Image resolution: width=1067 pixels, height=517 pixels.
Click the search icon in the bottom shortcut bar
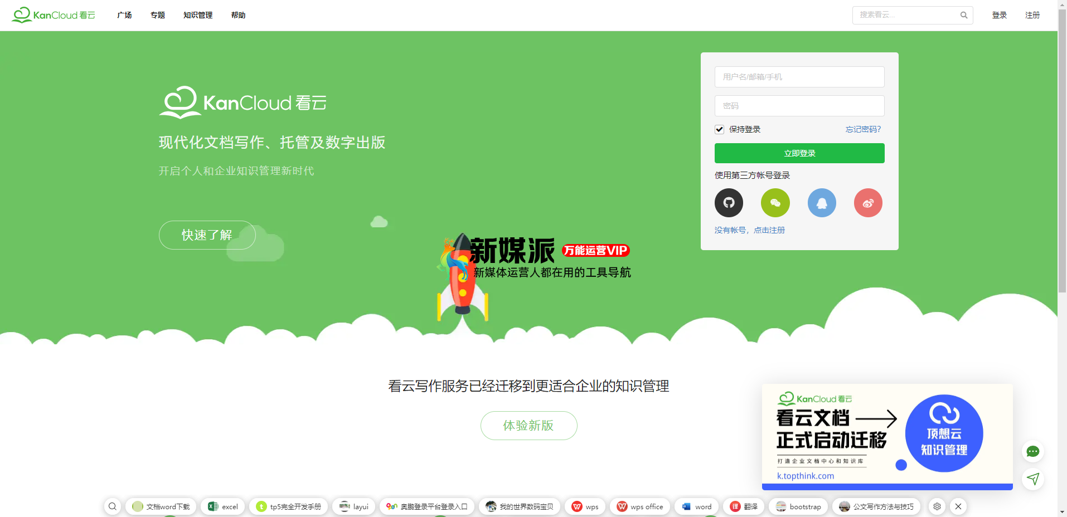113,506
